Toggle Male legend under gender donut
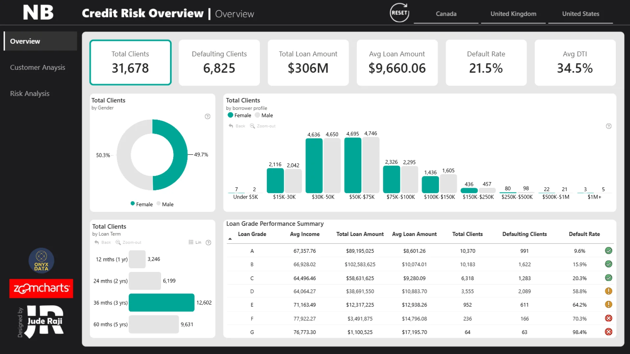630x354 pixels. coord(165,204)
